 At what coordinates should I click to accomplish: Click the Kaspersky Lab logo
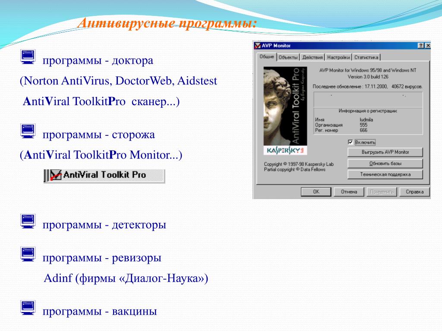pyautogui.click(x=285, y=150)
